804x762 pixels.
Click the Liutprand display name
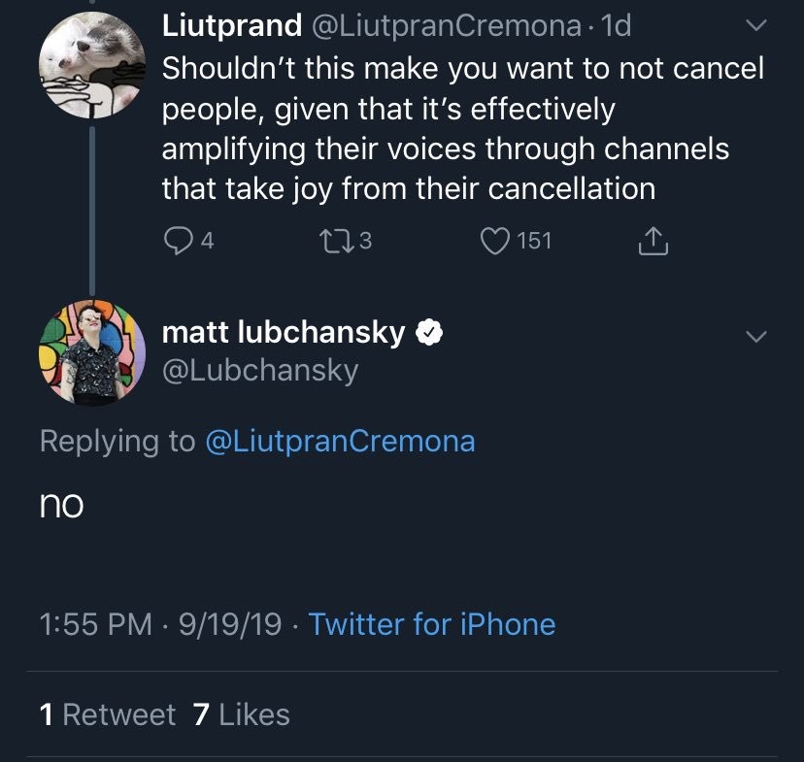click(231, 26)
